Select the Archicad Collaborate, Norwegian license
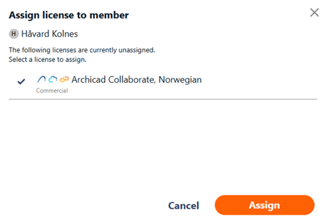Image resolution: width=324 pixels, height=224 pixels. (x=136, y=80)
